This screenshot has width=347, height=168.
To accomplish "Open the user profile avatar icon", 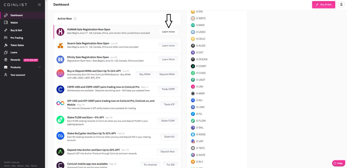I will 341,5.
